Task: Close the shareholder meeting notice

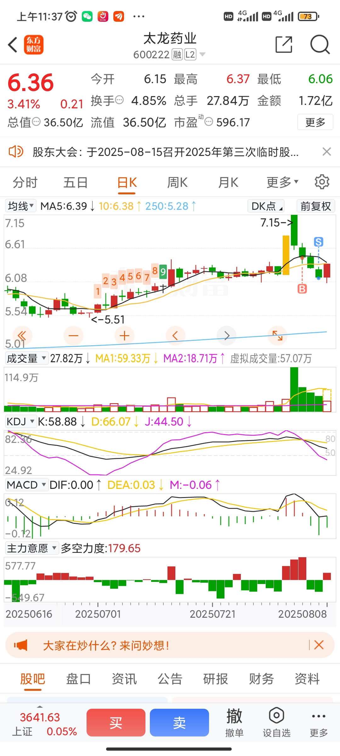Action: coord(327,152)
